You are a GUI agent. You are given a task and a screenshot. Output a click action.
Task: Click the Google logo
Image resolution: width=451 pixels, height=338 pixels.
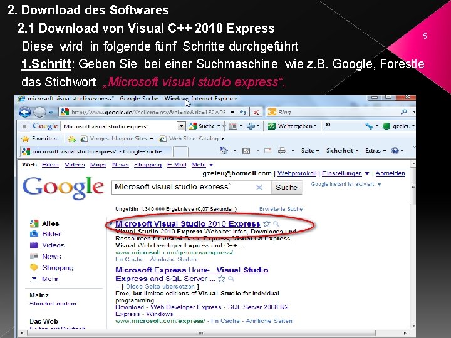coord(63,188)
